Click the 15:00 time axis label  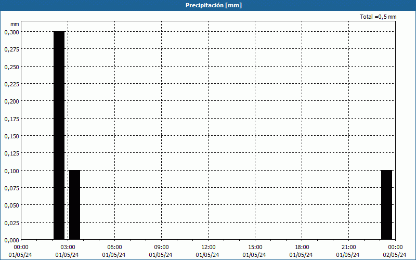(255, 251)
